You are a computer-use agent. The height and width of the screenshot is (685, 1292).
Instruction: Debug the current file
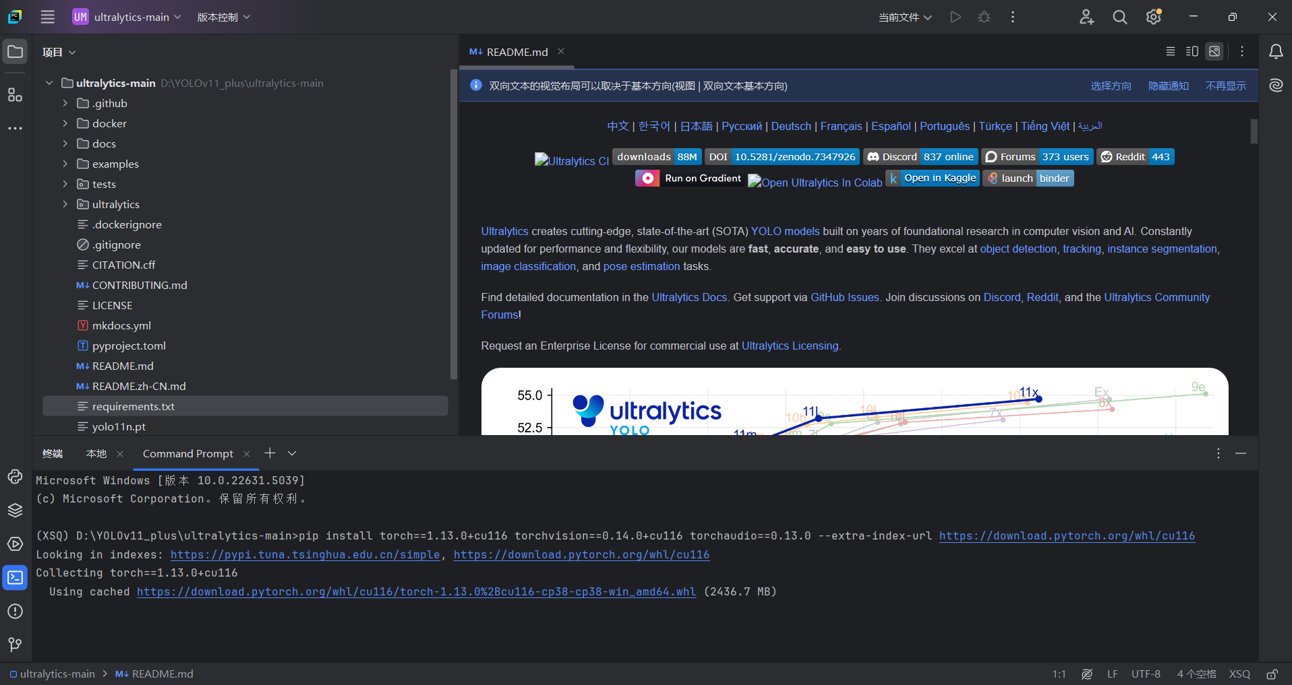click(x=984, y=17)
